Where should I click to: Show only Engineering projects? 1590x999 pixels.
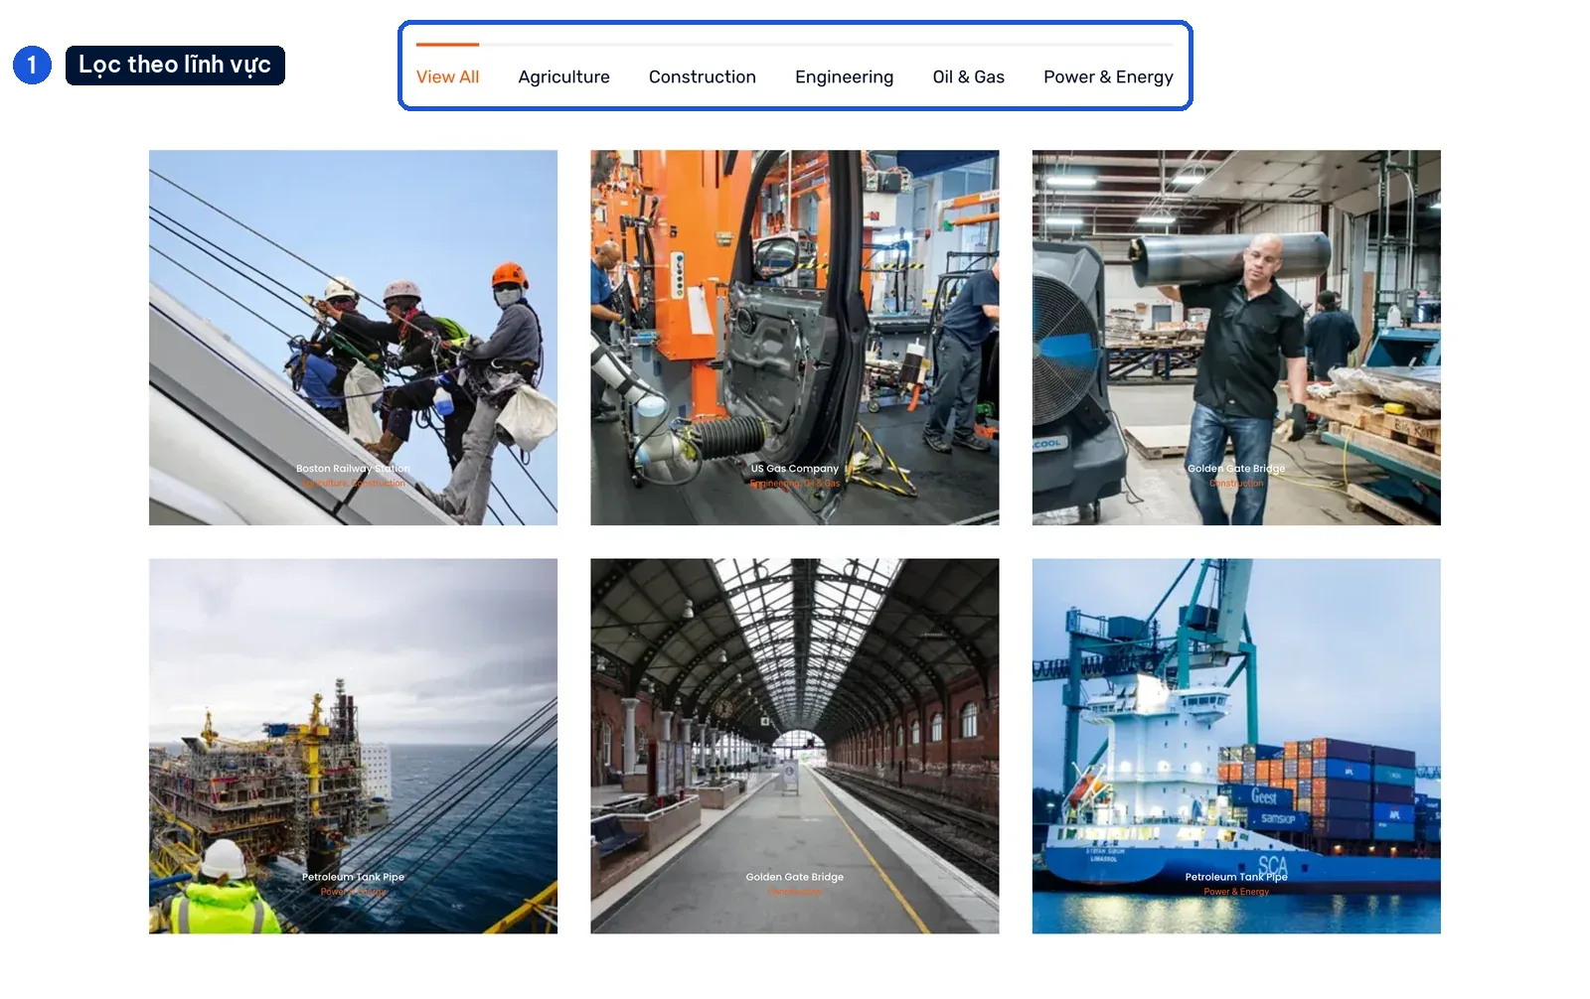(x=844, y=76)
